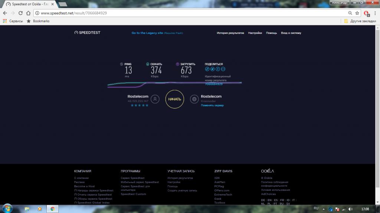Share result on Facebook
The image size is (380, 213).
click(x=218, y=69)
